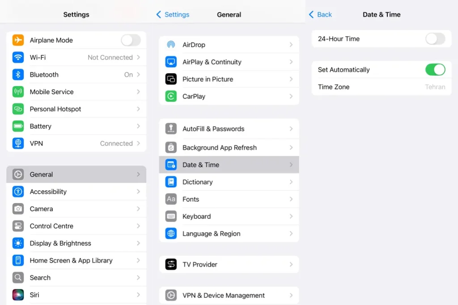Tap the Picture in Picture icon
The image size is (458, 305).
tap(171, 79)
